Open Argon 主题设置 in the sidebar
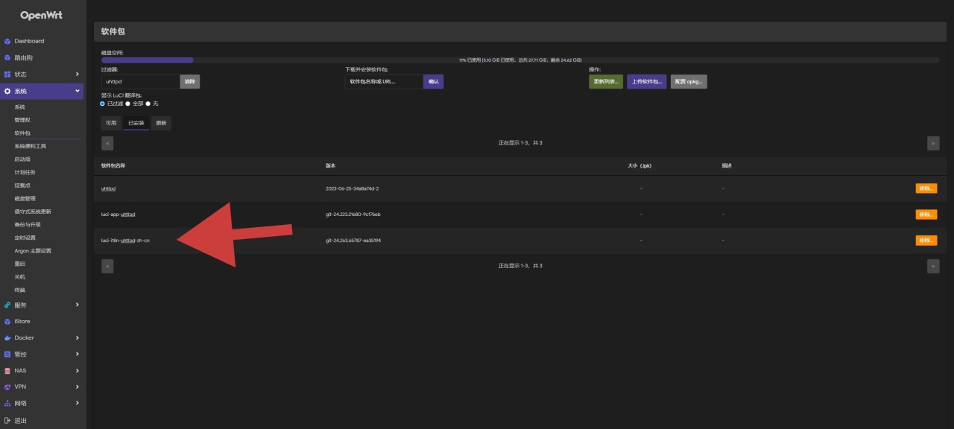 tap(33, 251)
